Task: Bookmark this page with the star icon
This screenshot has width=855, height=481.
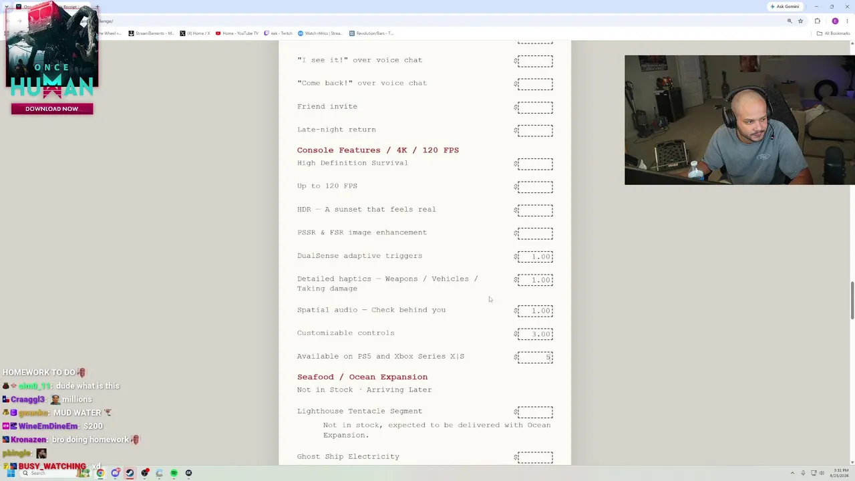Action: coord(800,21)
